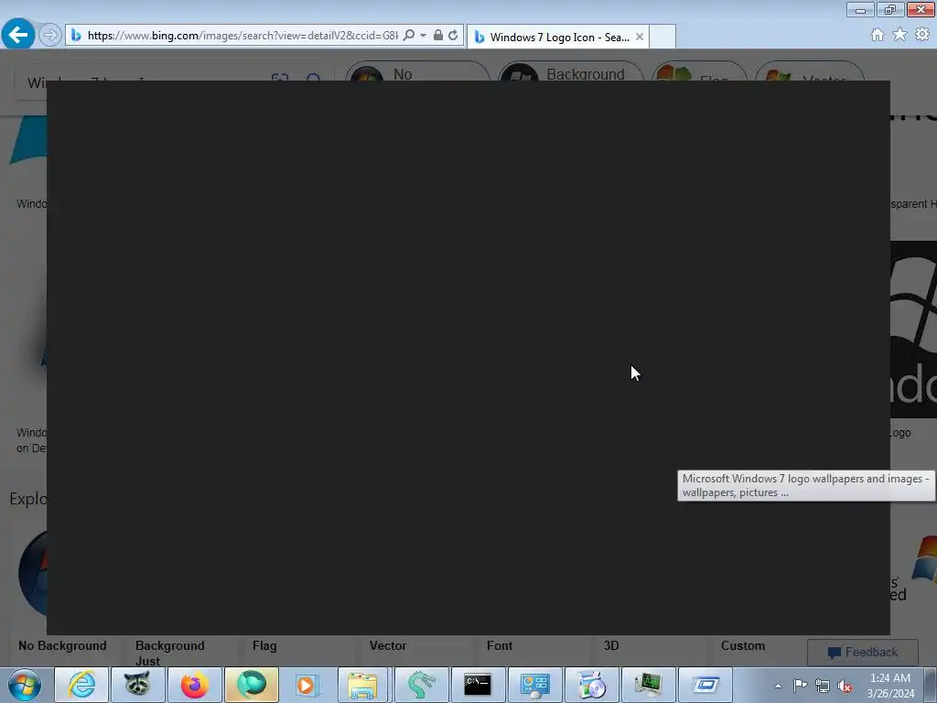This screenshot has width=937, height=703.
Task: Open Windows Media Player from the taskbar
Action: pyautogui.click(x=307, y=685)
